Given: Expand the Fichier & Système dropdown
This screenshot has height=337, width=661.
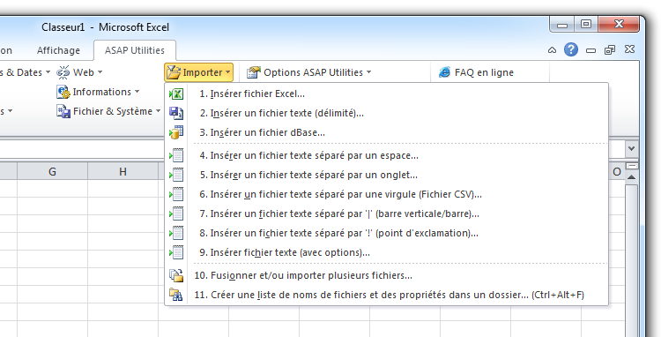Looking at the screenshot, I should coord(108,111).
